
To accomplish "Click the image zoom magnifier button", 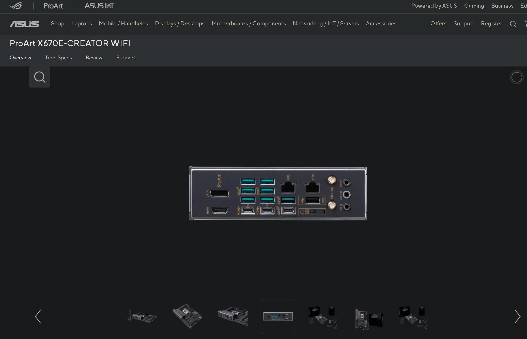I will click(x=40, y=77).
